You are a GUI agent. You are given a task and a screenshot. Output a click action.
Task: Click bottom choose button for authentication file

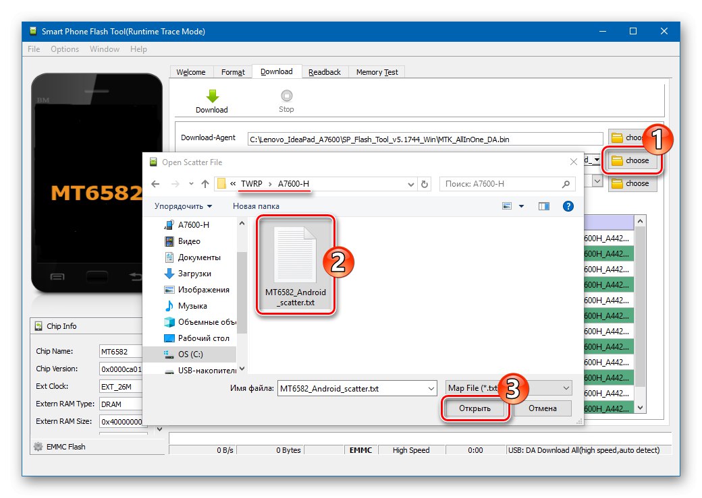coord(632,183)
